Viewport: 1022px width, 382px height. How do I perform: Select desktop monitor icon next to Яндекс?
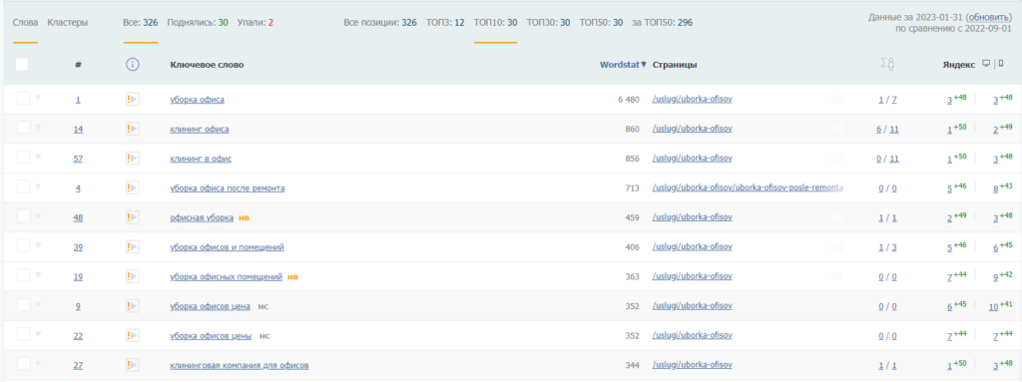(x=986, y=64)
